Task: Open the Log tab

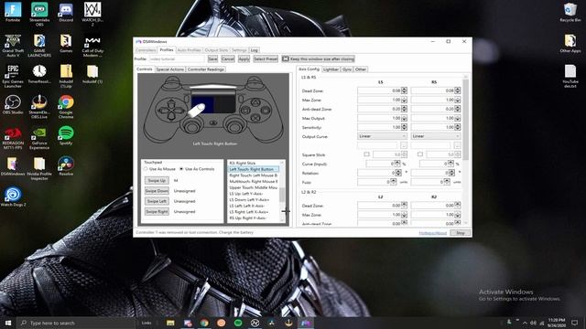Action: tap(255, 50)
